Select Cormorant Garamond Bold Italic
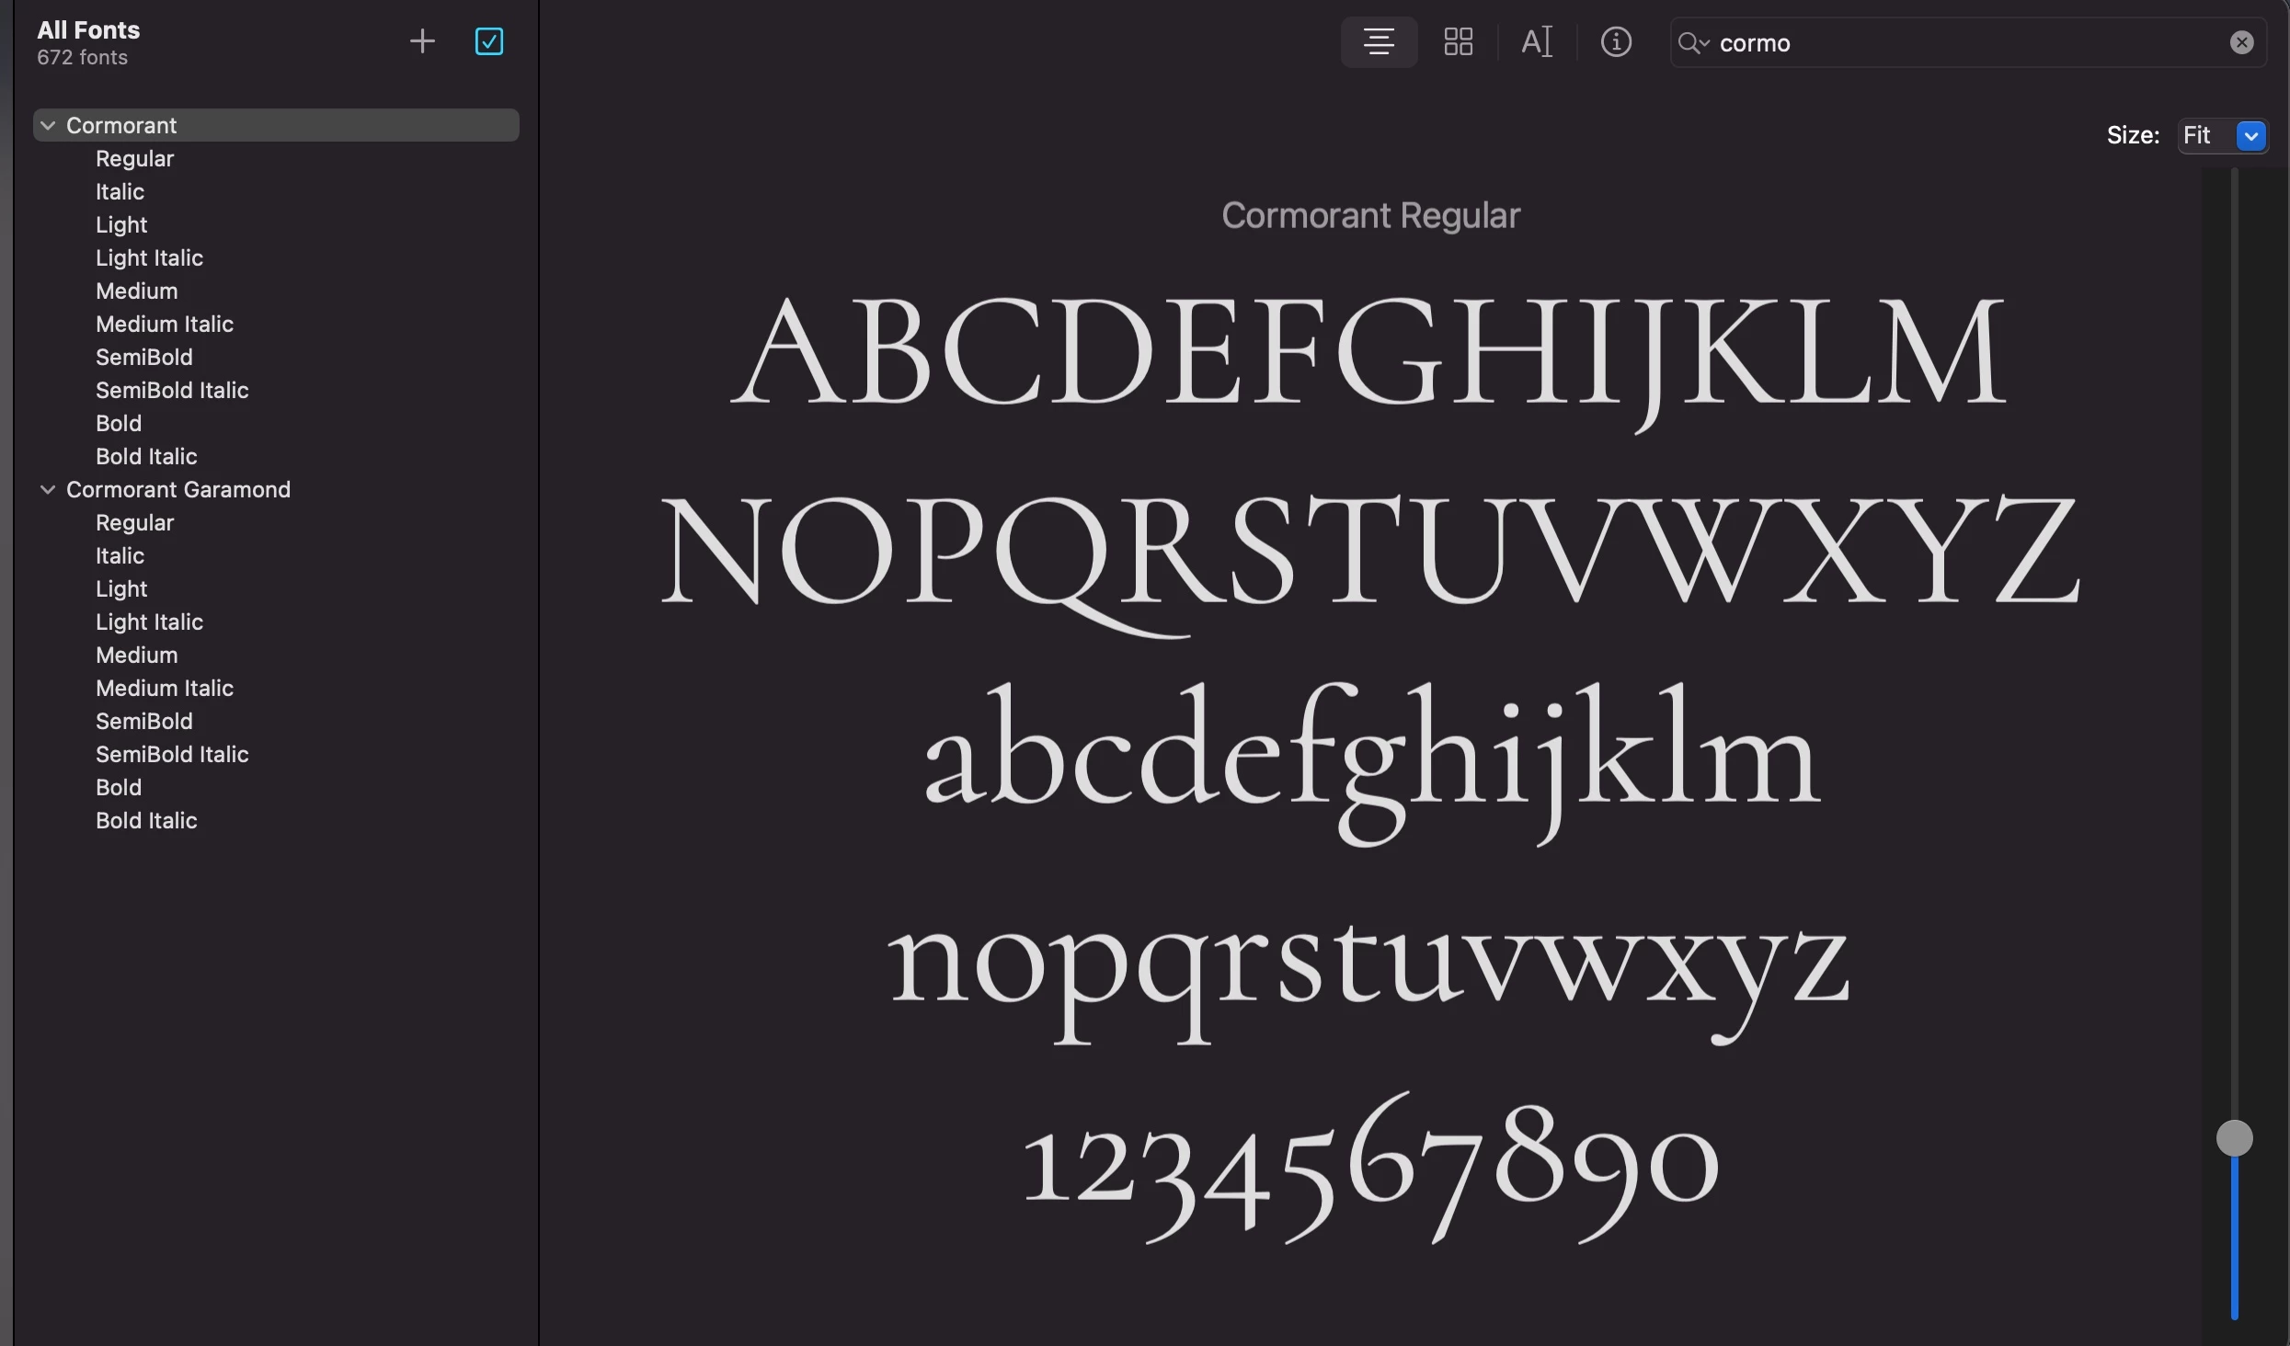 coord(146,820)
